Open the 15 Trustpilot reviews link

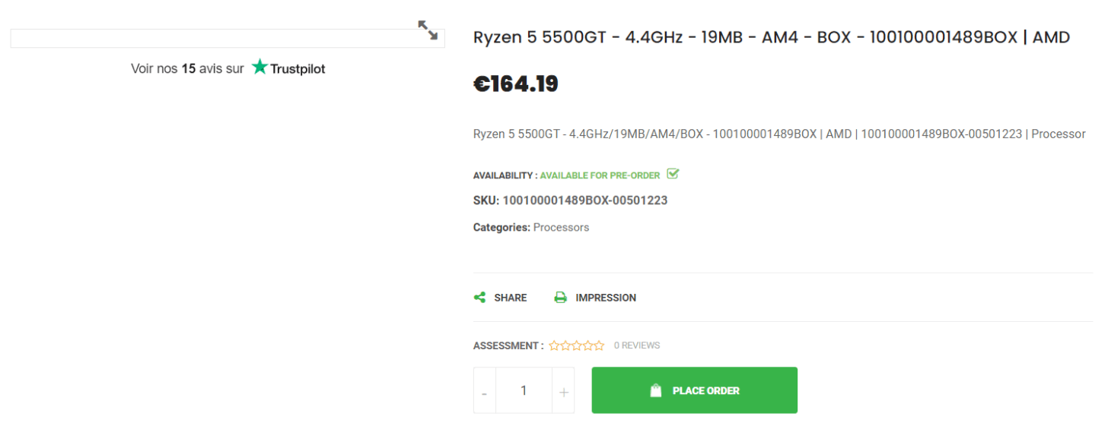[228, 68]
